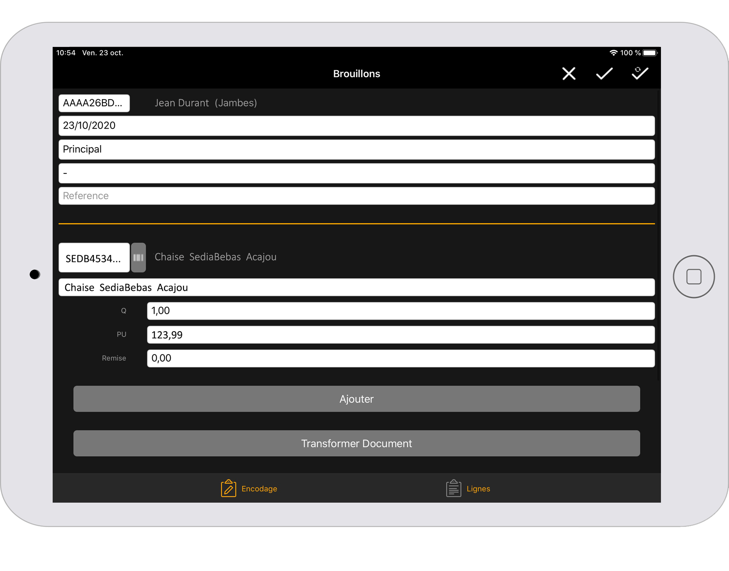Tap the Wi-Fi status icon
729x571 pixels.
click(x=613, y=53)
